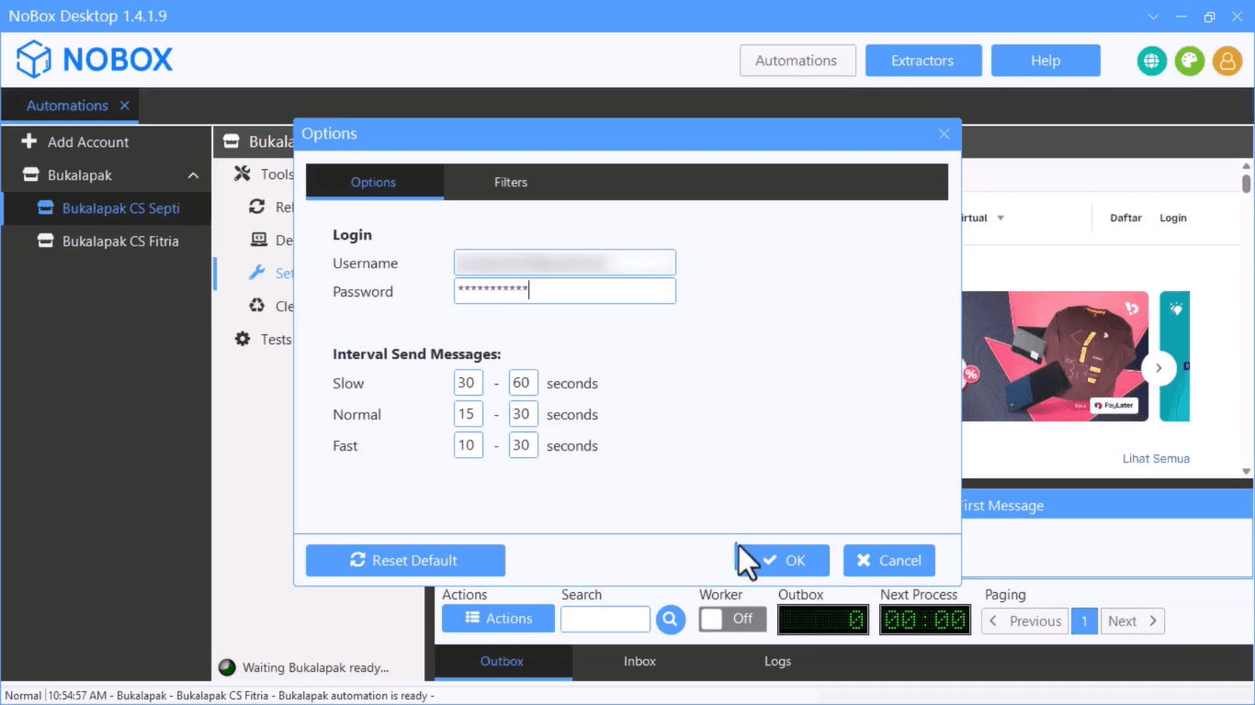Click the blue magnifier search icon
This screenshot has height=705, width=1255.
click(671, 620)
